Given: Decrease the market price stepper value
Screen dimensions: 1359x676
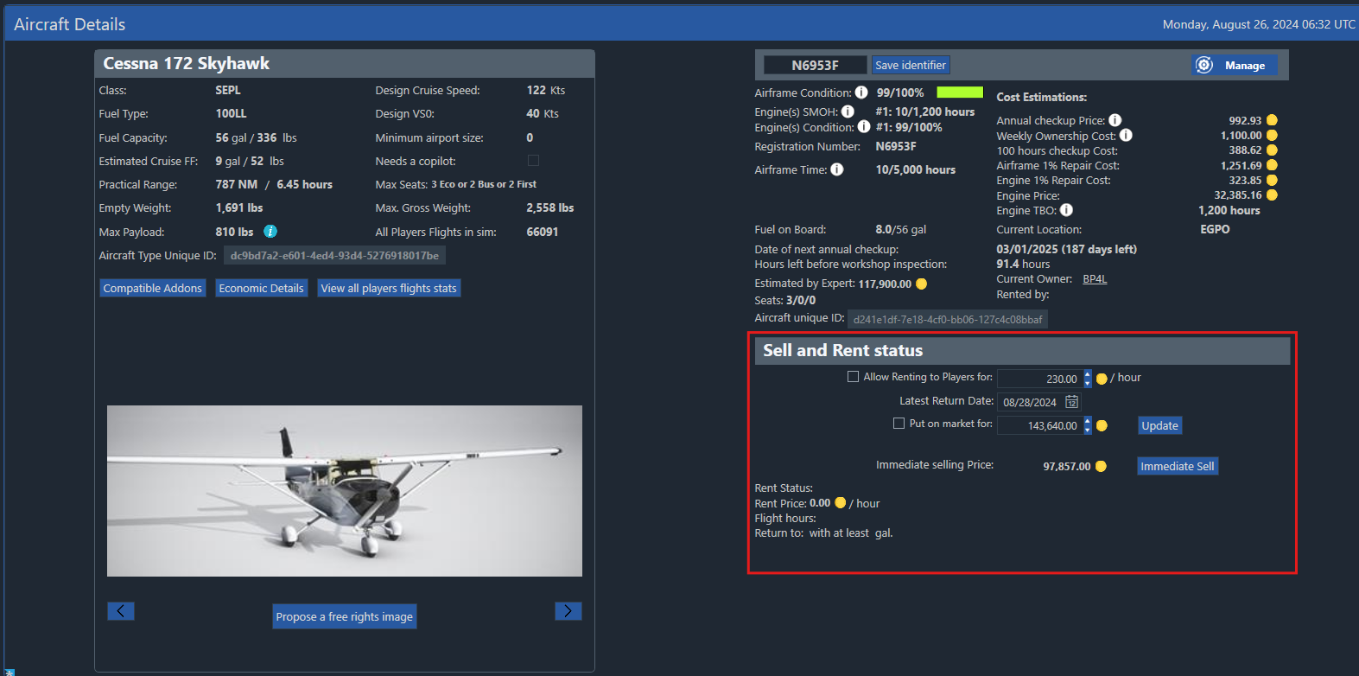Looking at the screenshot, I should click(x=1088, y=430).
